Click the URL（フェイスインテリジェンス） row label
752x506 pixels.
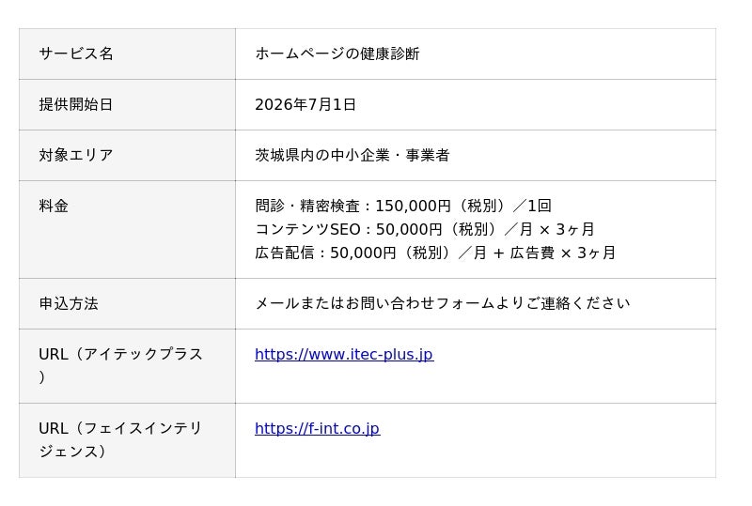click(x=121, y=439)
